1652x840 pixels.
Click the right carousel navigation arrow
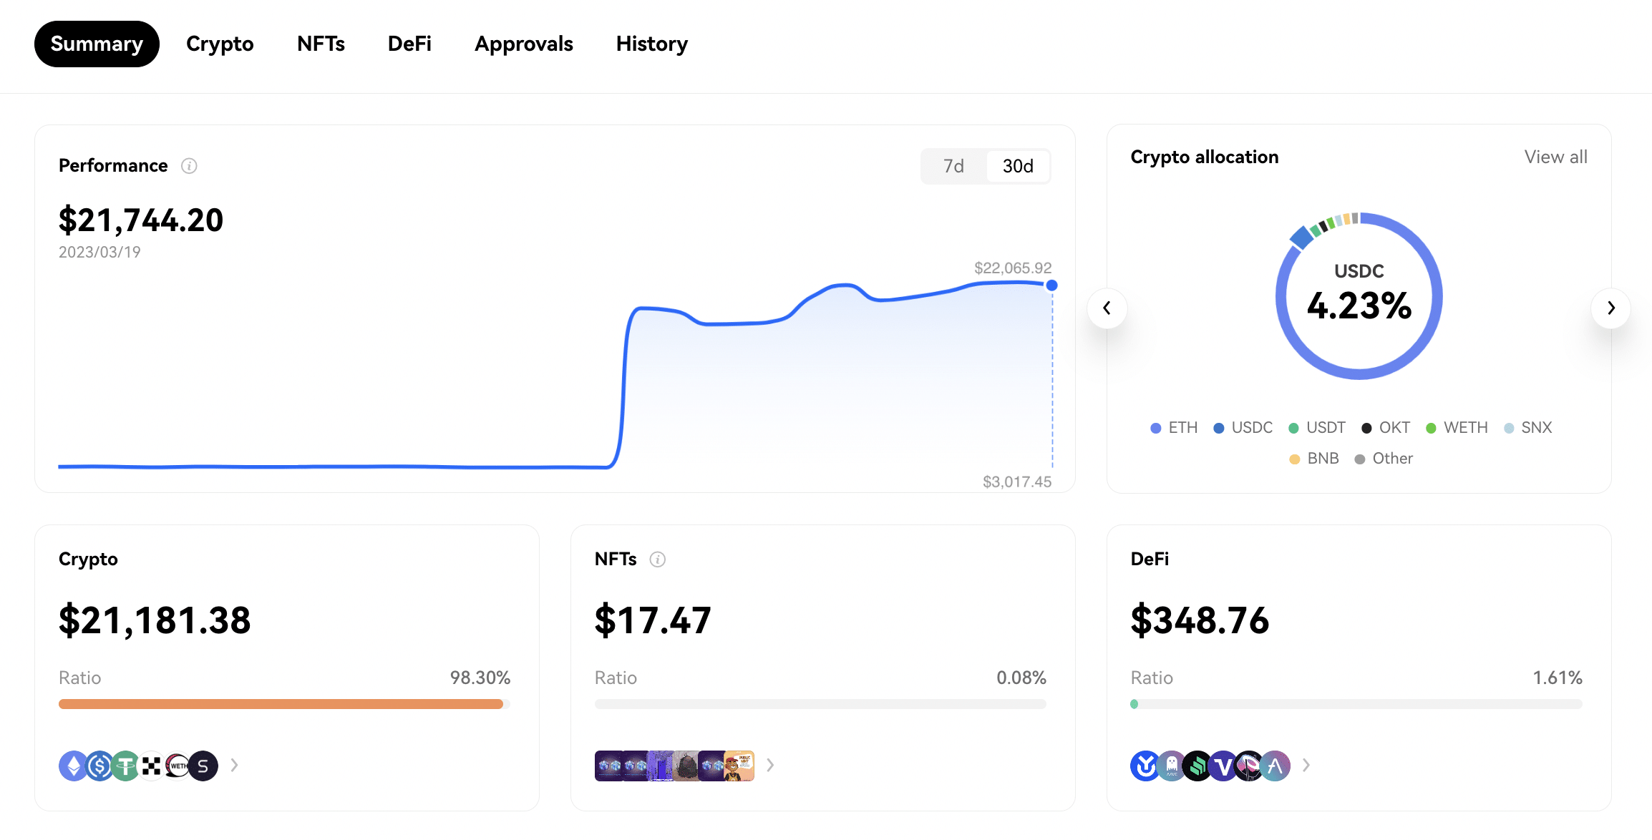(1611, 308)
